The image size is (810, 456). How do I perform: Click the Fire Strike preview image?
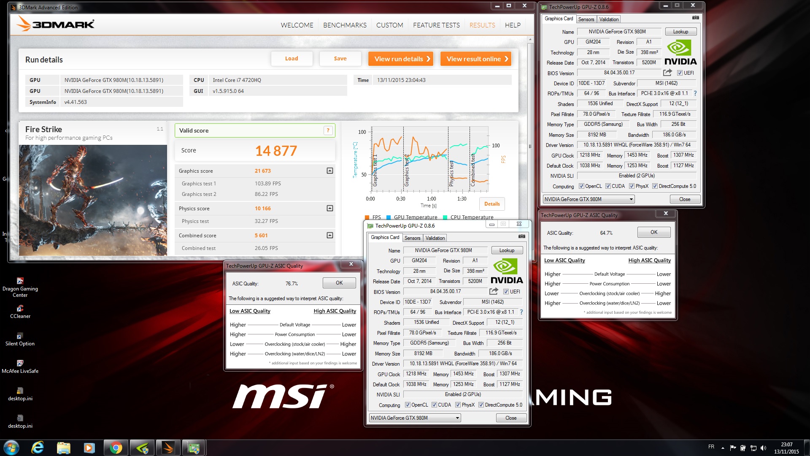pos(93,200)
